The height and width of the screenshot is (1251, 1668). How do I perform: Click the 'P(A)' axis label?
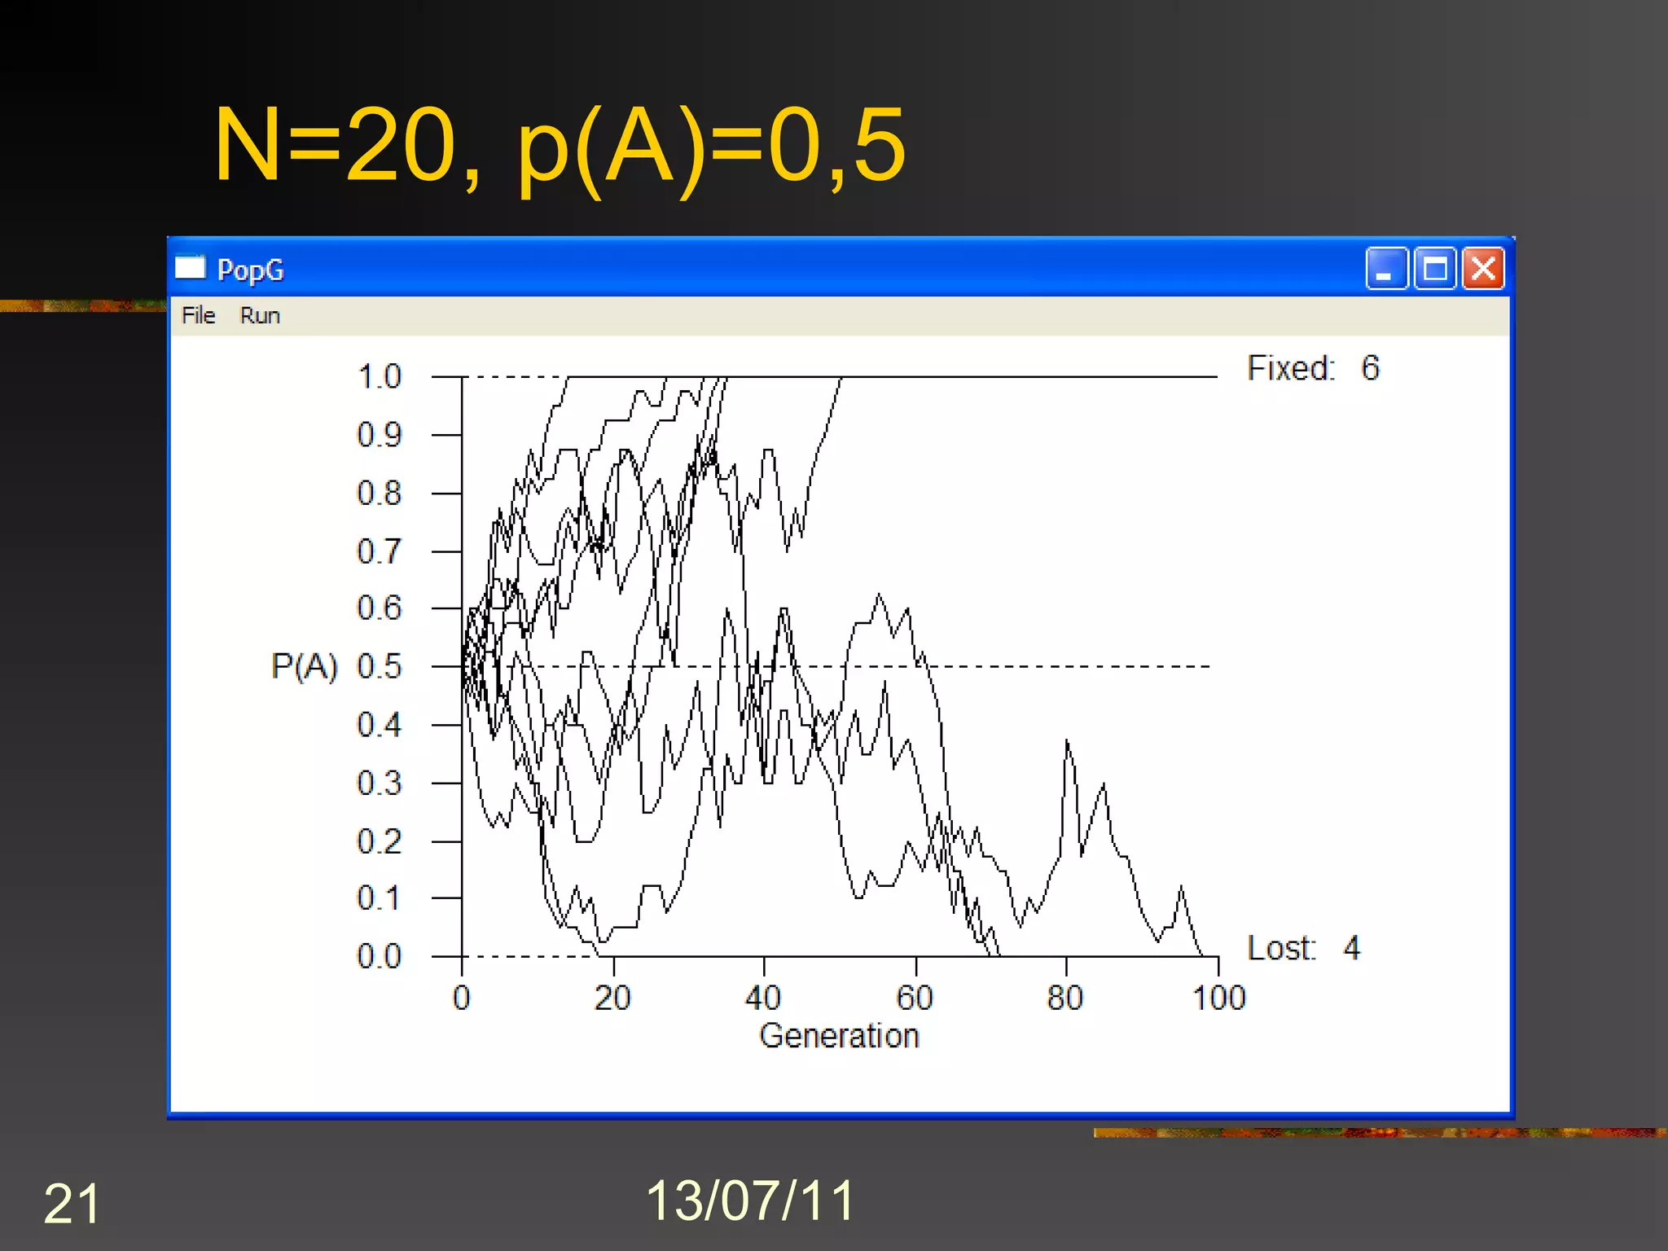(304, 667)
